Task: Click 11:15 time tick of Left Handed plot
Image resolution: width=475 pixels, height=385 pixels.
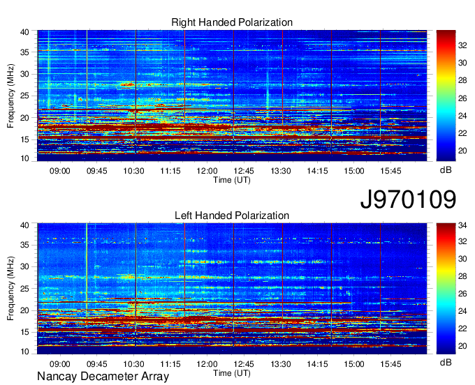Action: 170,364
